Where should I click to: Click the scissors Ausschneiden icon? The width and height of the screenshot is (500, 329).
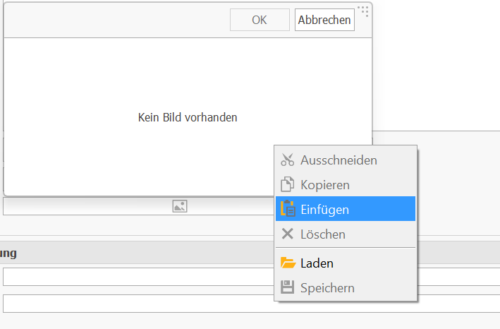tap(287, 160)
